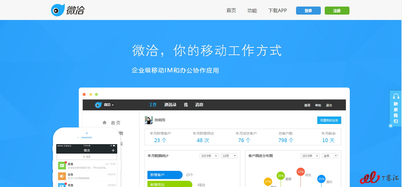The width and height of the screenshot is (402, 187).
Task: Click the 76 个 closed customers value
Action: (x=244, y=140)
